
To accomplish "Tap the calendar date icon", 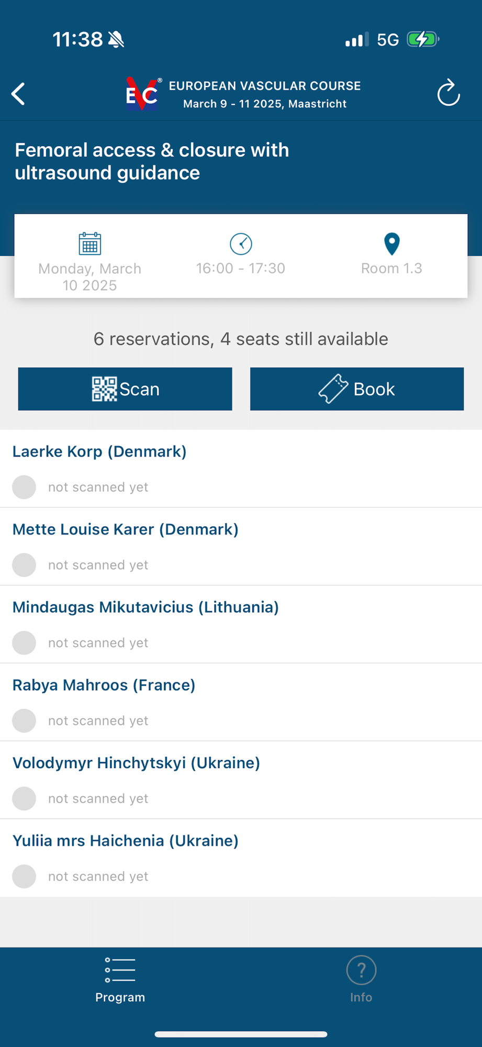I will [x=89, y=243].
